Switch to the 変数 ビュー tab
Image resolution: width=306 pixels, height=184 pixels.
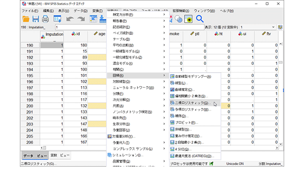[60, 155]
